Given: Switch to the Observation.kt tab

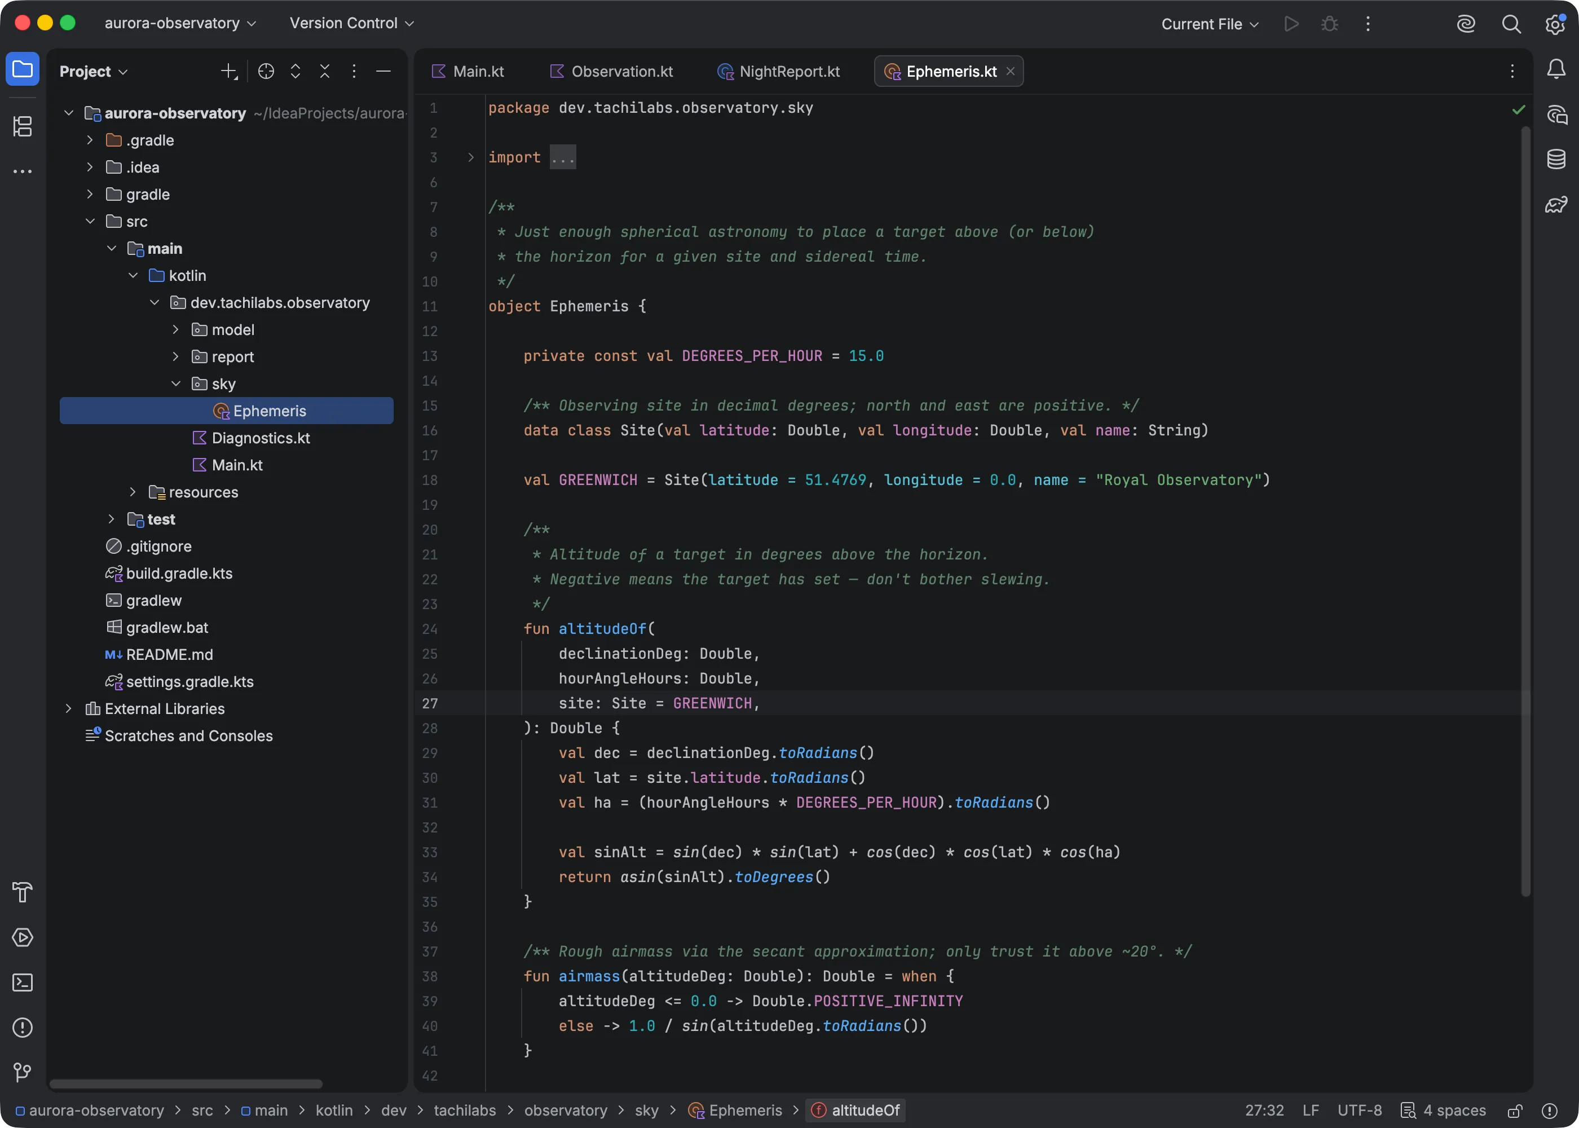Looking at the screenshot, I should tap(612, 72).
